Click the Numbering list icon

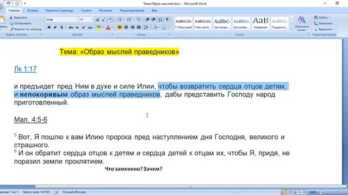pyautogui.click(x=129, y=20)
